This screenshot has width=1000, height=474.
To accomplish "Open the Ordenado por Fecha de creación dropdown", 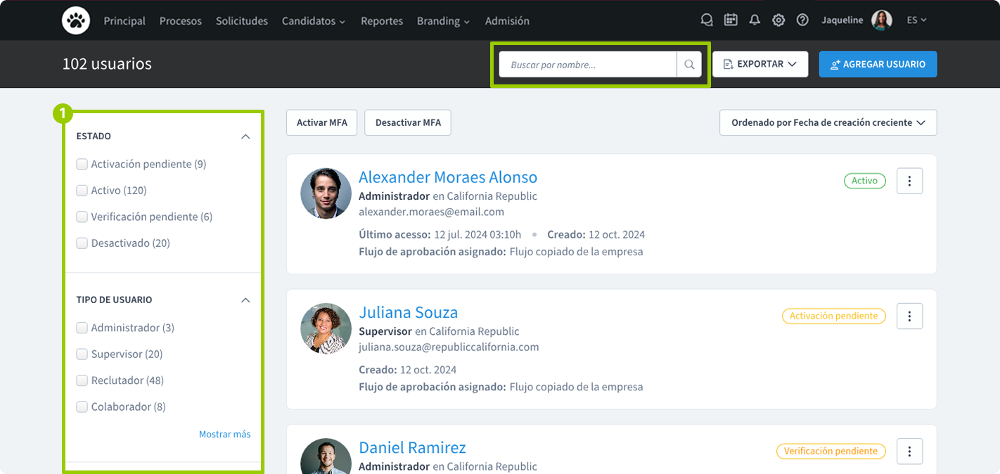I will click(x=828, y=122).
